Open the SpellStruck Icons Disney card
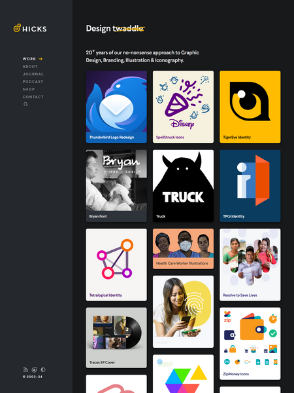This screenshot has height=393, width=294. click(183, 107)
